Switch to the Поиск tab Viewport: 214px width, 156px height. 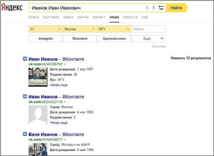[34, 17]
